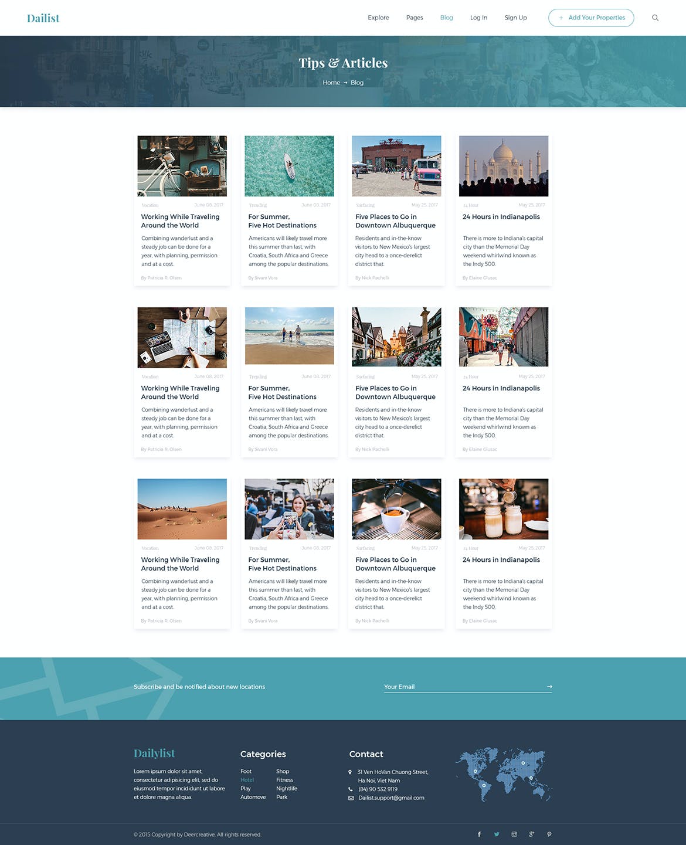
Task: Click the Log In link
Action: click(x=478, y=18)
